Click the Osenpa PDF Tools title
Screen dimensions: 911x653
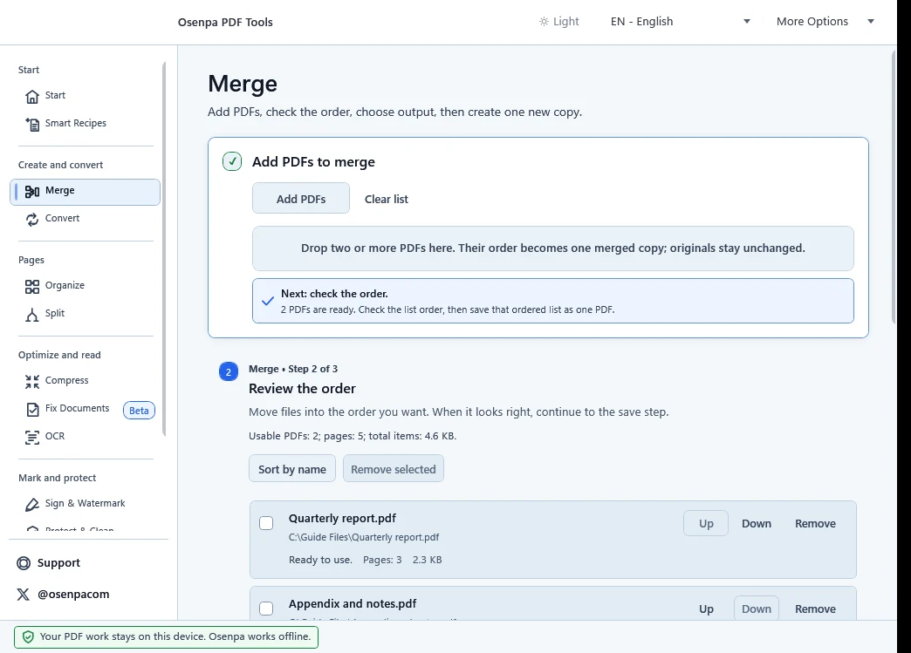click(x=225, y=22)
